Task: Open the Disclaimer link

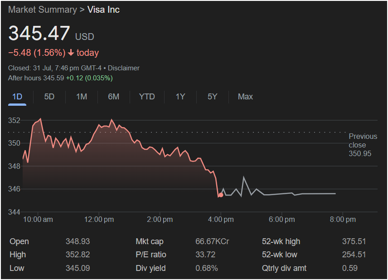Action: click(124, 68)
